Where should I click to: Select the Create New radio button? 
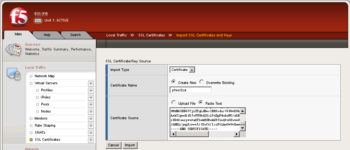pos(173,82)
